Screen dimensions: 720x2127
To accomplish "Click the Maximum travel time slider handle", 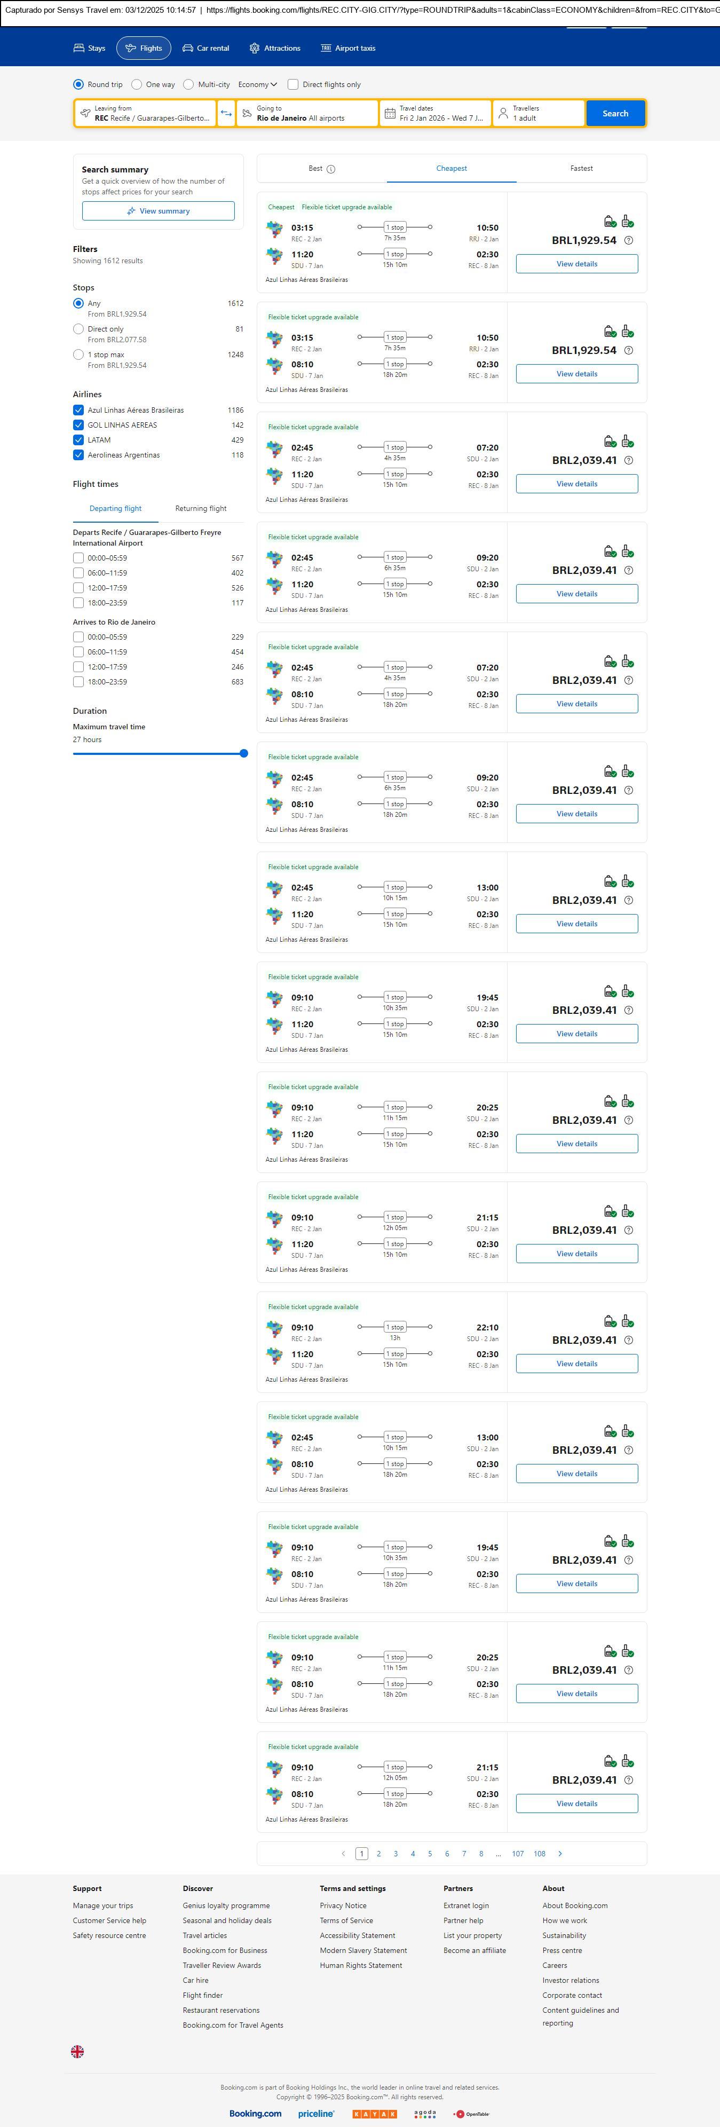I will tap(243, 753).
